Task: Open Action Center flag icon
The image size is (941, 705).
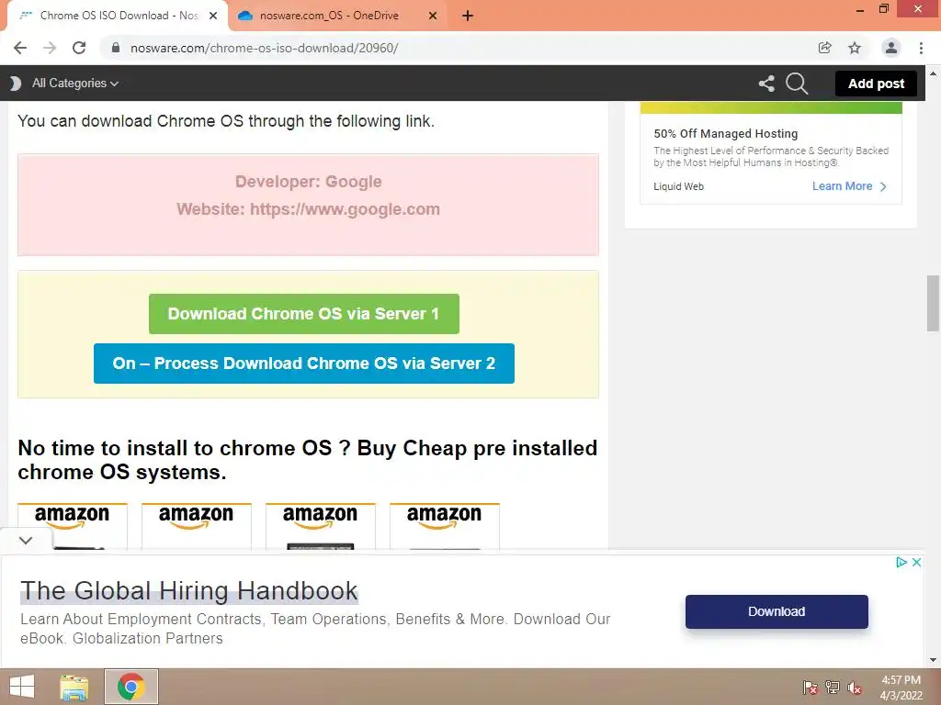Action: pos(810,688)
